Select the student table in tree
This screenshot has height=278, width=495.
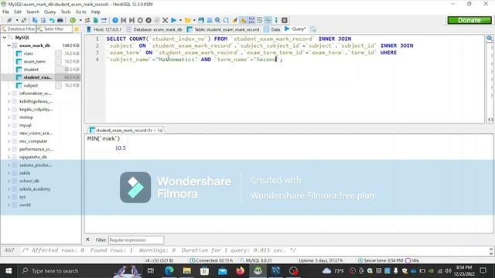click(x=31, y=69)
